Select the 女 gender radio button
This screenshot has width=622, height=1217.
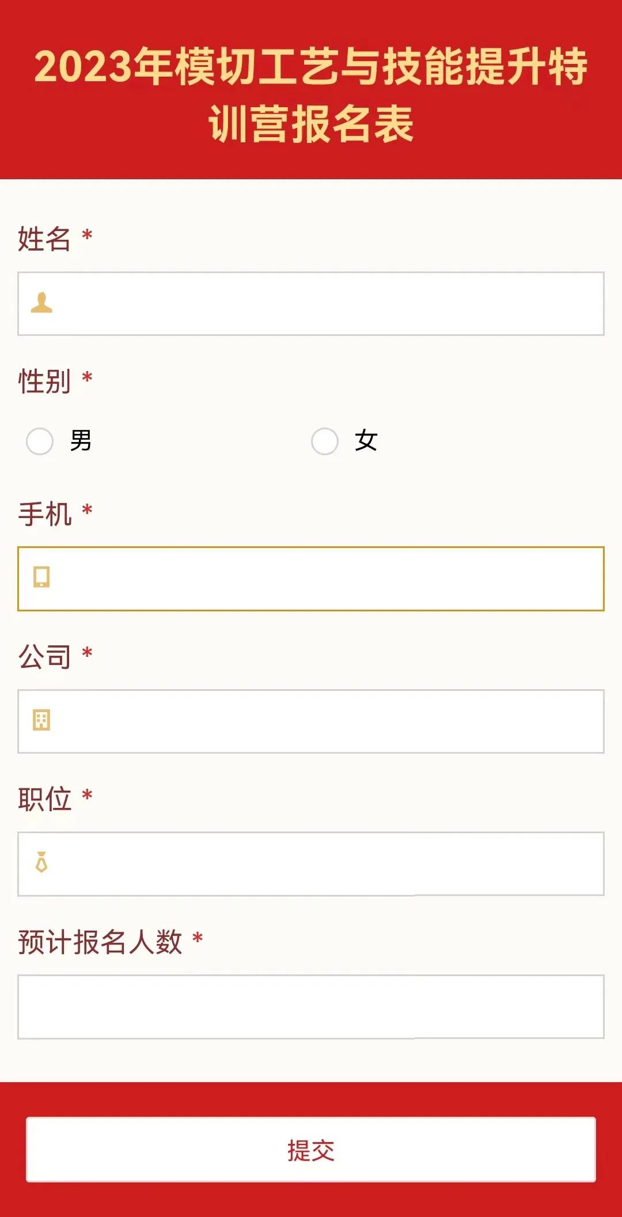click(x=325, y=441)
